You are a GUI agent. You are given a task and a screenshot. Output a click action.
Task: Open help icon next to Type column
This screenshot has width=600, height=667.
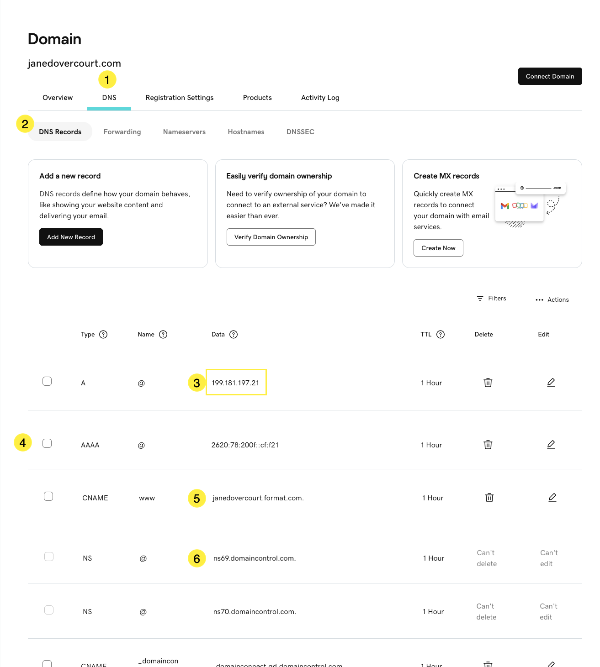point(103,335)
